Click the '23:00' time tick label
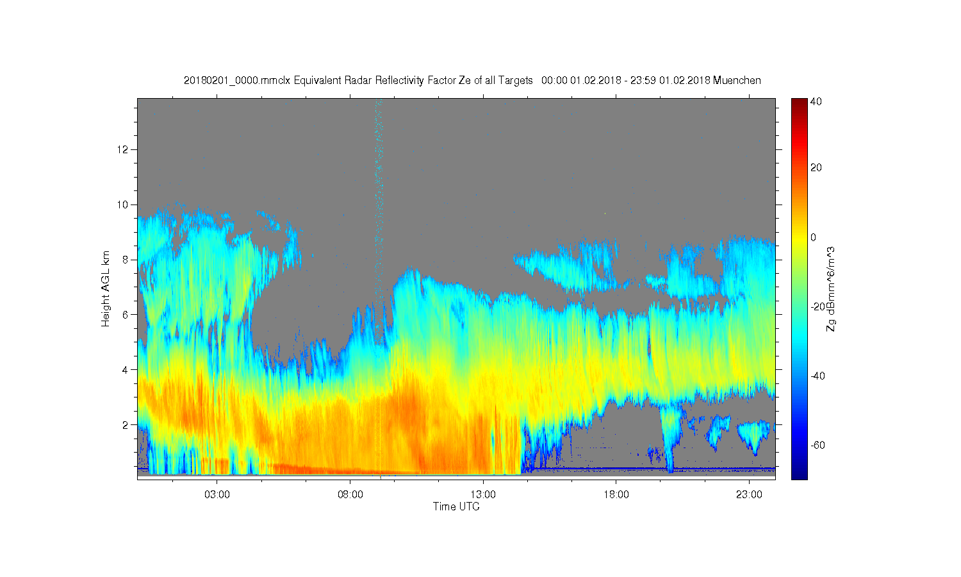 tap(749, 495)
